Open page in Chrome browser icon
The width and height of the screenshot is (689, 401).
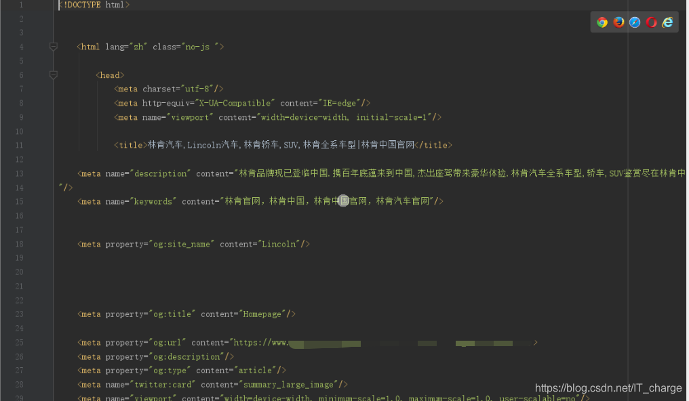602,22
